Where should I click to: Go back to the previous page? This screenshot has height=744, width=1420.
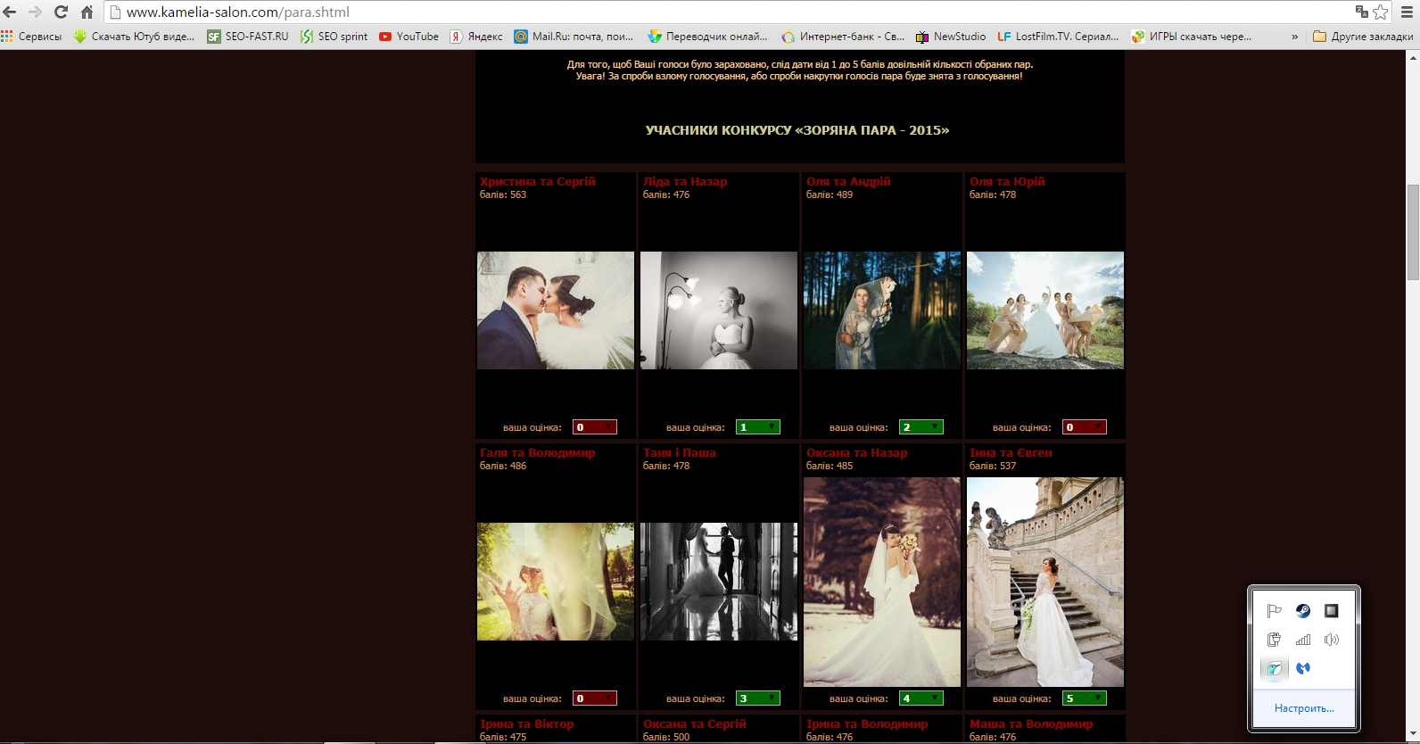(10, 12)
